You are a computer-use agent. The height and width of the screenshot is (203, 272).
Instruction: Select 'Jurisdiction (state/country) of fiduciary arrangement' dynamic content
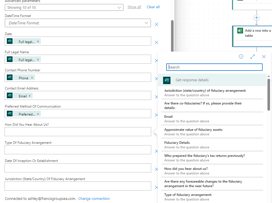point(212,93)
